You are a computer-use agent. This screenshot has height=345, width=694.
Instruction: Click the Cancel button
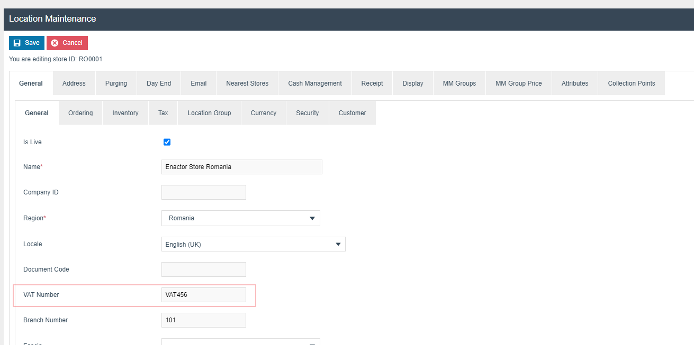(x=67, y=43)
